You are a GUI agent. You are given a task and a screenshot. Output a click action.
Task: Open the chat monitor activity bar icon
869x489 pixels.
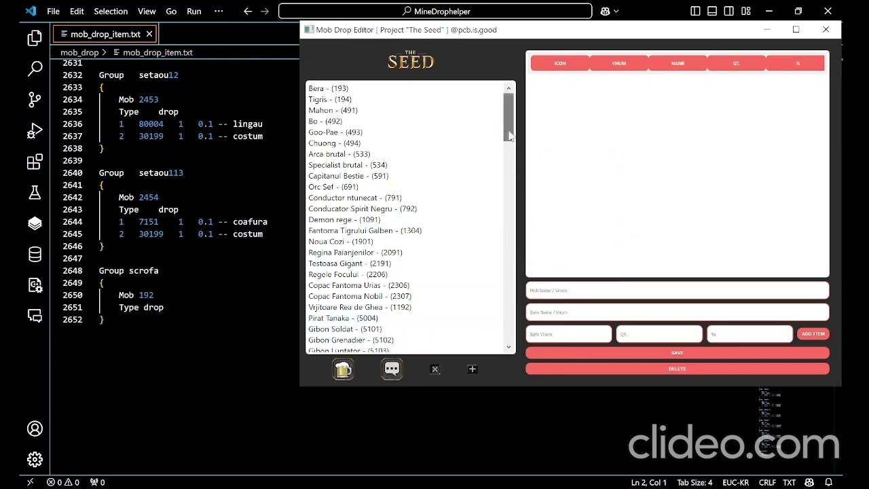point(35,316)
